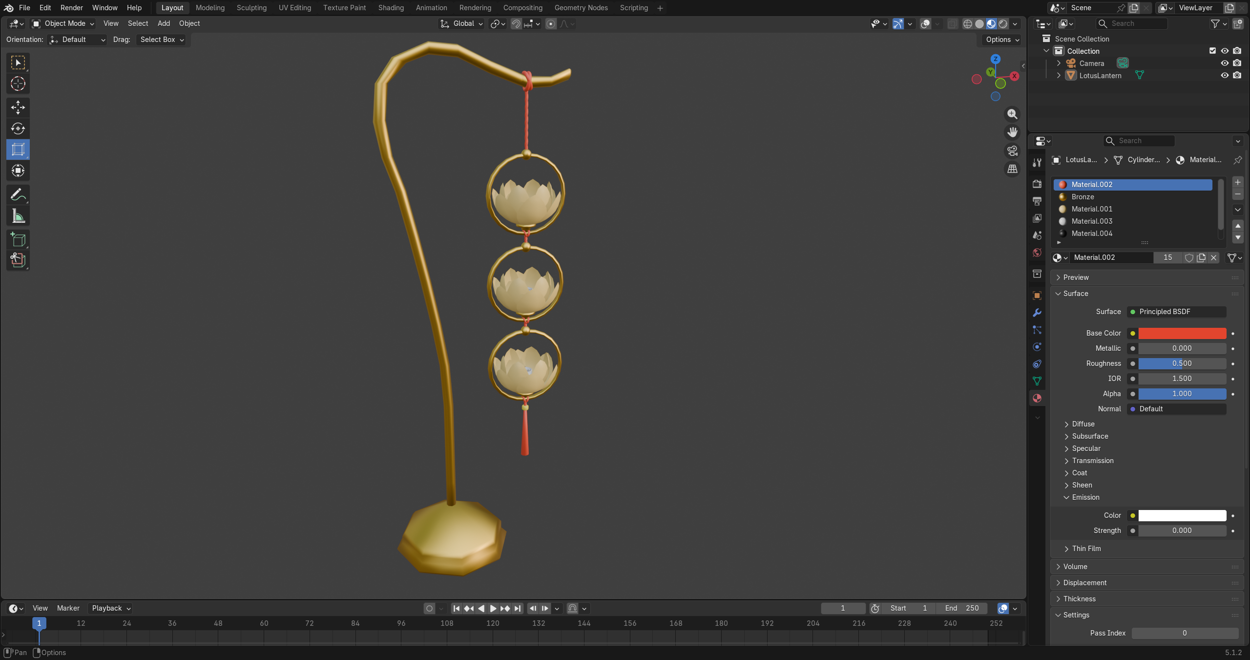Screen dimensions: 1250x660
Task: Move material slot up
Action: point(1238,226)
